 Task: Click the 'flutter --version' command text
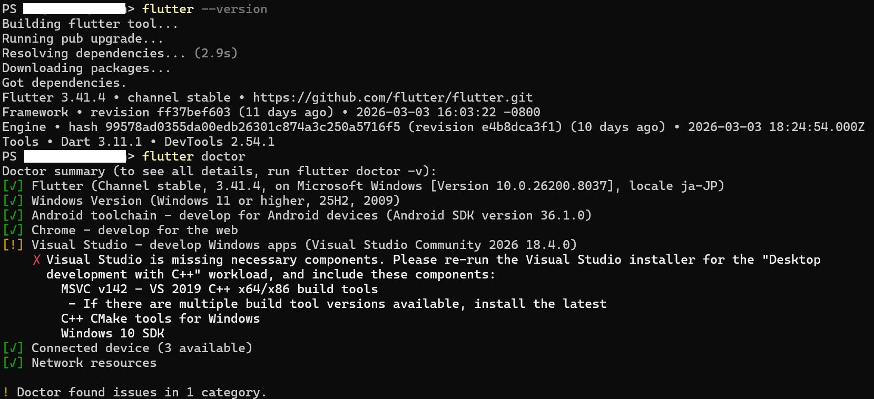pos(204,9)
